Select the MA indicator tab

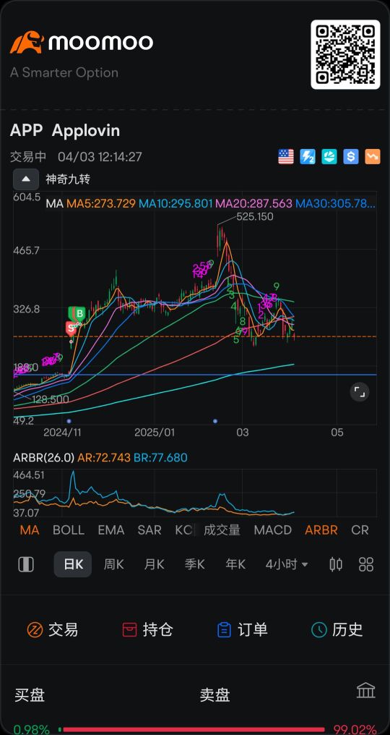tap(30, 530)
